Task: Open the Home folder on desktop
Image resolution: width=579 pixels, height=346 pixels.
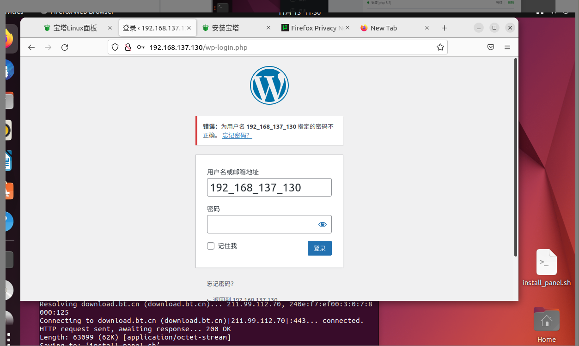Action: pyautogui.click(x=547, y=326)
